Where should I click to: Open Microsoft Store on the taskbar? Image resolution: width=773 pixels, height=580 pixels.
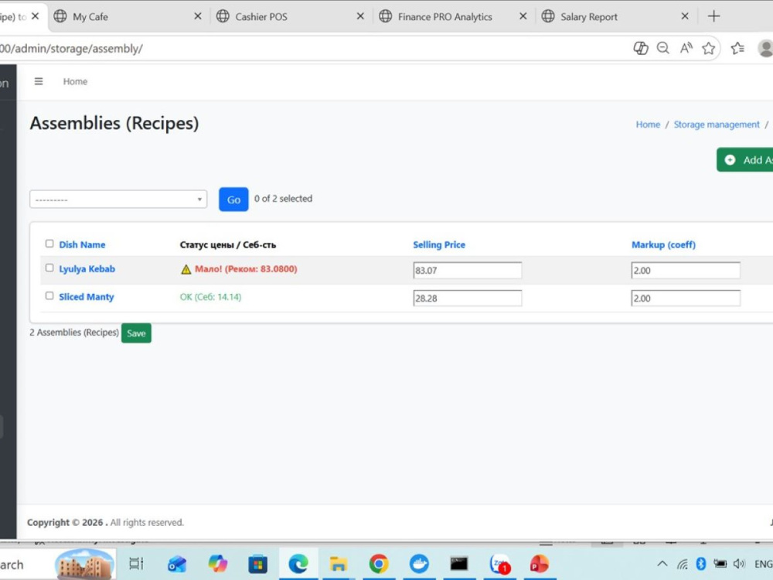258,564
